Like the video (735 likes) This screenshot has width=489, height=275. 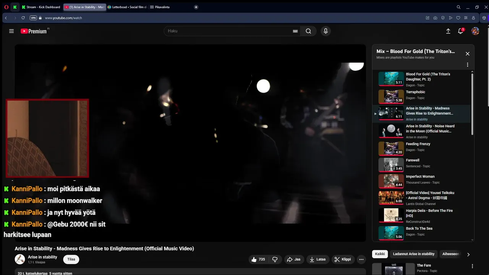coord(258,259)
